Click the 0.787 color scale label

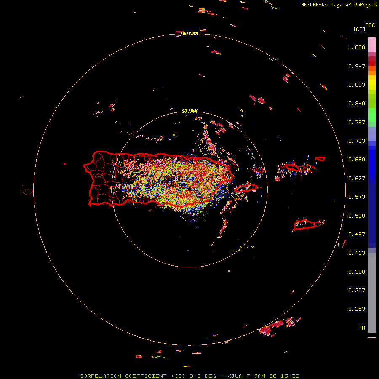pyautogui.click(x=357, y=122)
